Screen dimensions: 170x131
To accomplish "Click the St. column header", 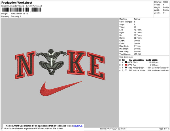I will pyautogui.click(x=131, y=60).
